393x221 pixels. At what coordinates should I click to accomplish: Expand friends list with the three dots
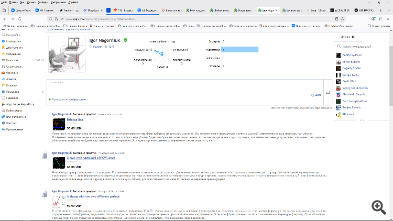[x=362, y=120]
